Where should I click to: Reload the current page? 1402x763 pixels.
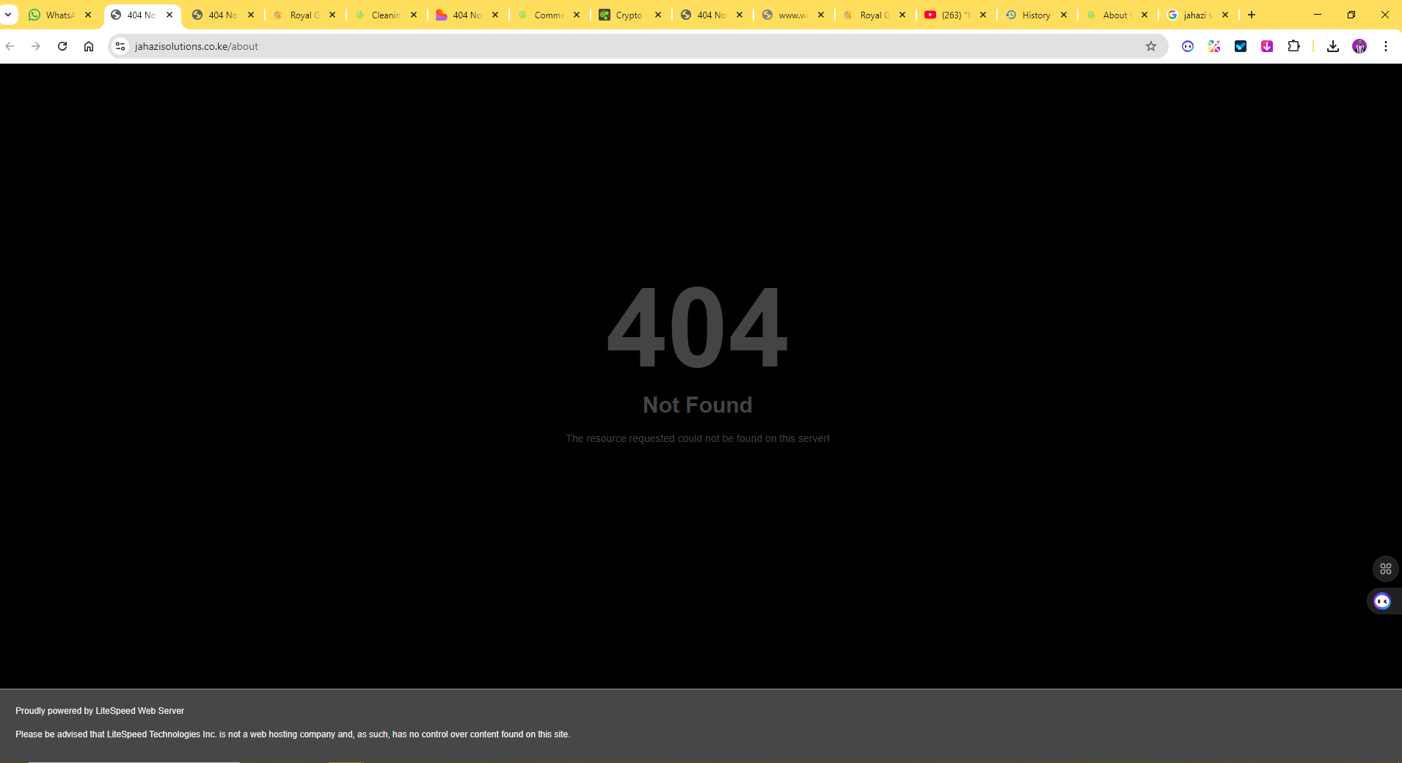pyautogui.click(x=62, y=46)
